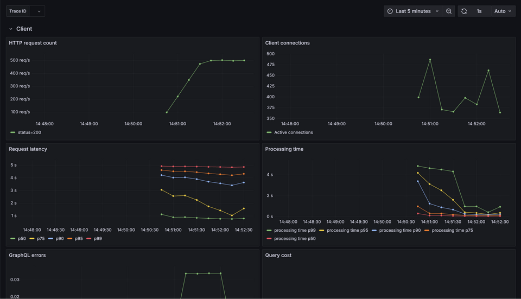This screenshot has height=299, width=521.
Task: Toggle the Active connections legend series
Action: [x=294, y=132]
